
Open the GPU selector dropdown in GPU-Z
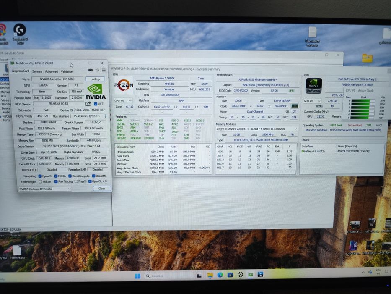tap(45, 189)
